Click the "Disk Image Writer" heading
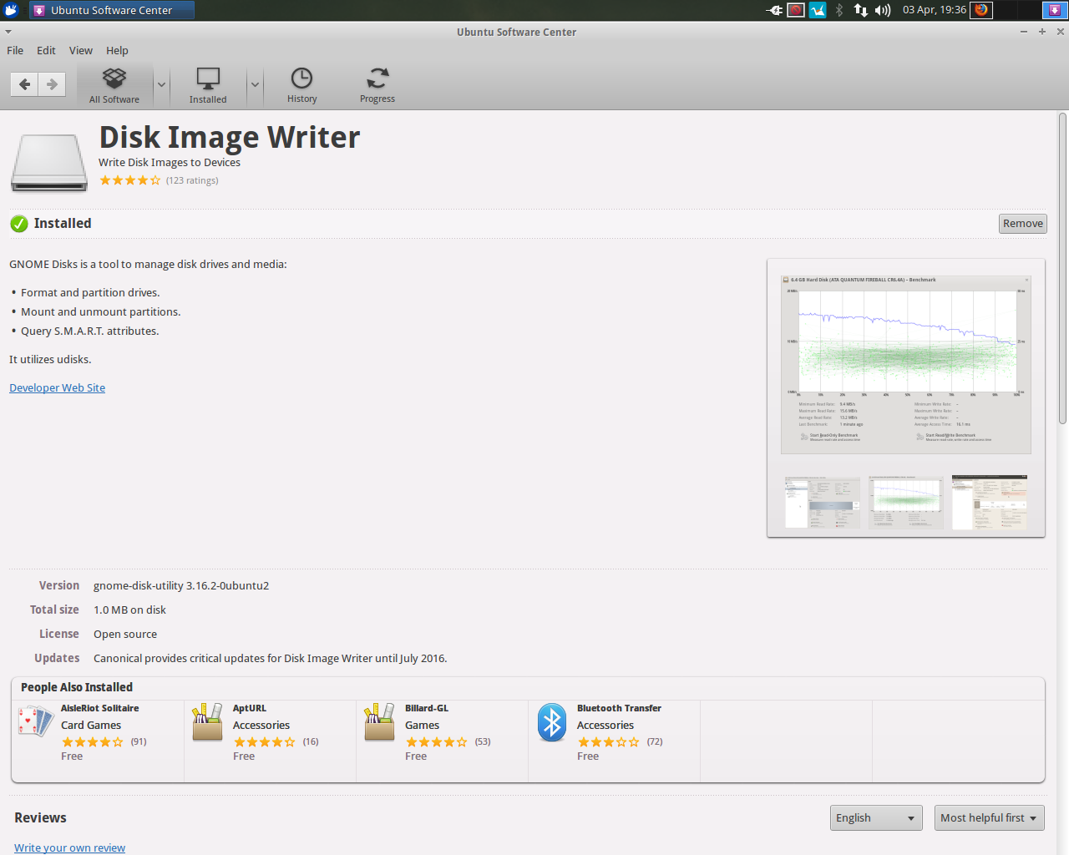Screen dimensions: 1069x855 point(230,137)
